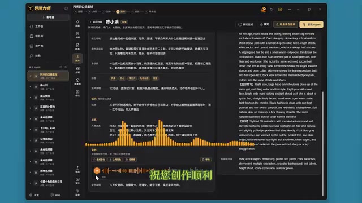Expand the 下一站，心动 project arrow
The image size is (362, 203).
[x=30, y=130]
